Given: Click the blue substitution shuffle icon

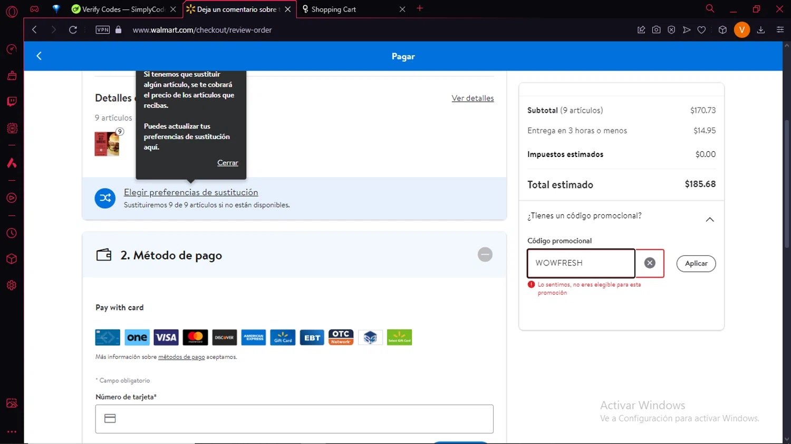Looking at the screenshot, I should [x=105, y=198].
